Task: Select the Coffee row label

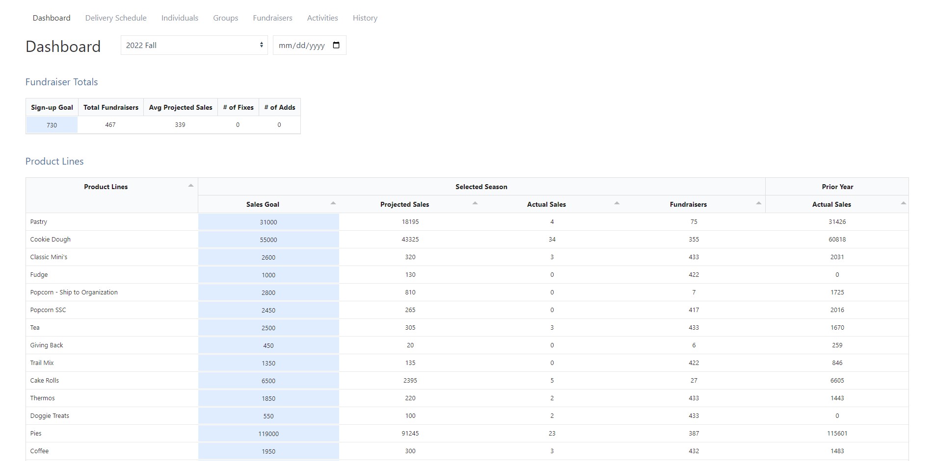Action: pyautogui.click(x=39, y=451)
